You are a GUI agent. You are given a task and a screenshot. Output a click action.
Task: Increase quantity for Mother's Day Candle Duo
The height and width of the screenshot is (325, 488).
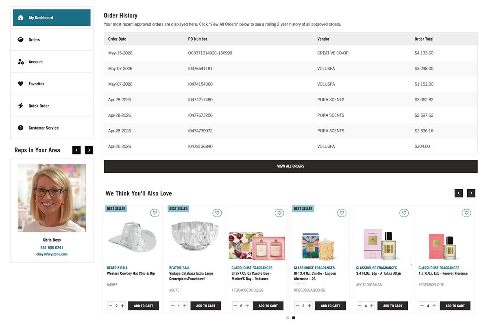pos(247,306)
